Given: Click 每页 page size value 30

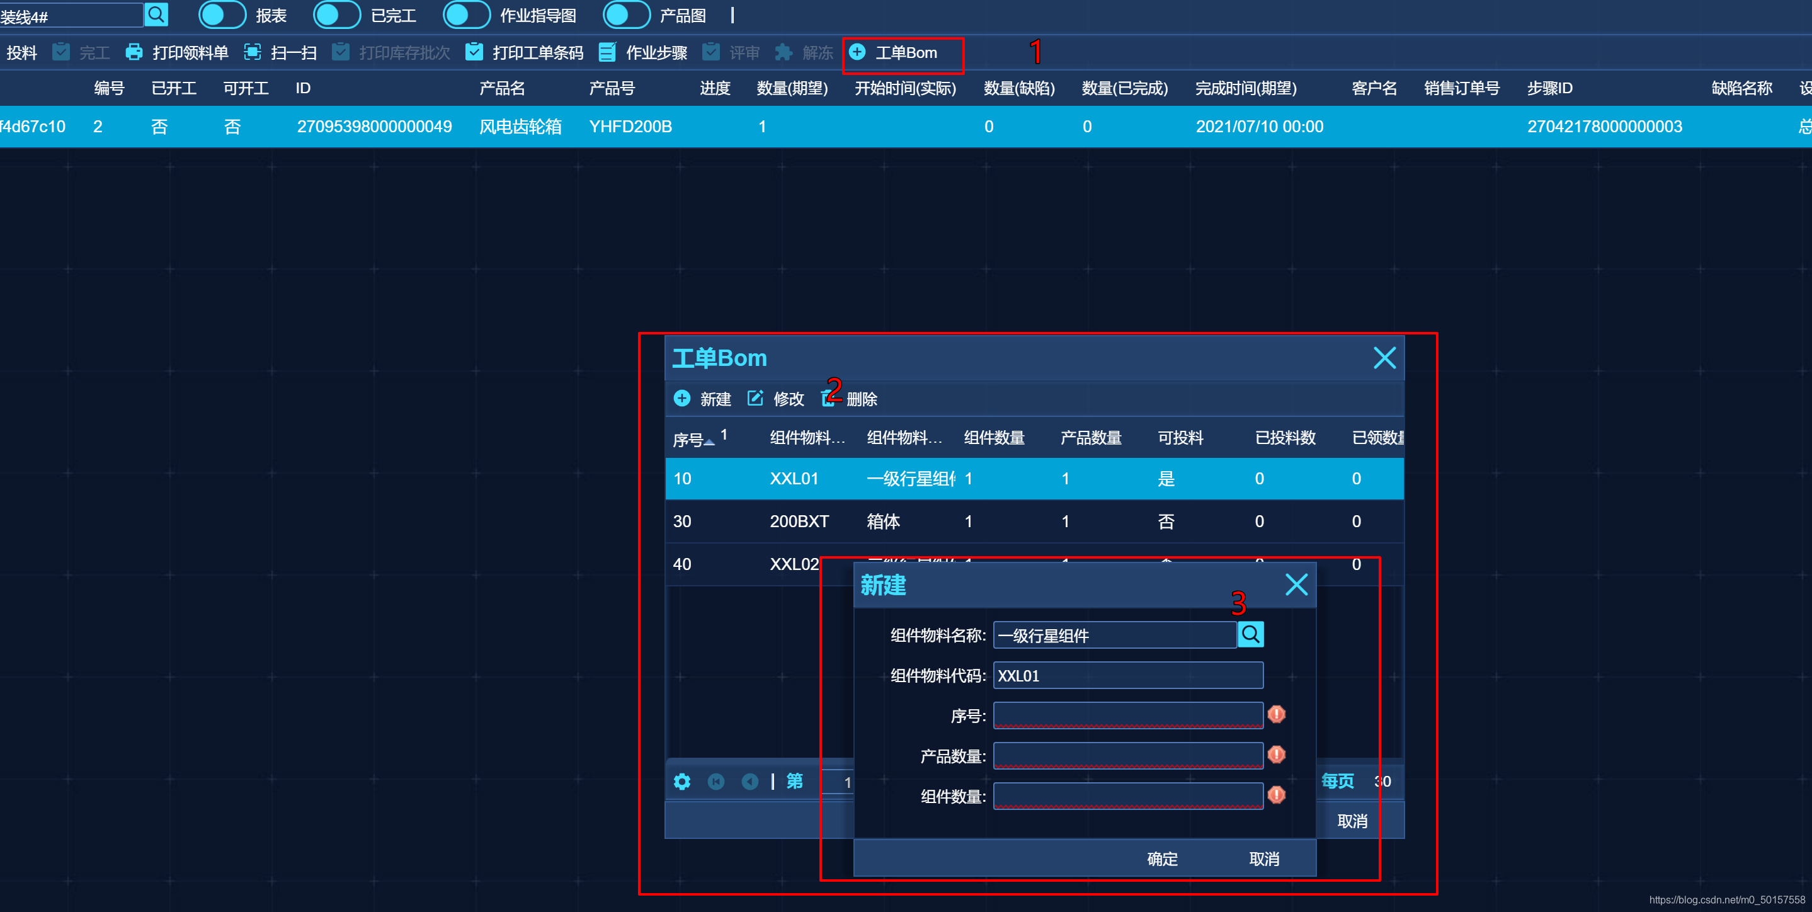Looking at the screenshot, I should 1382,781.
